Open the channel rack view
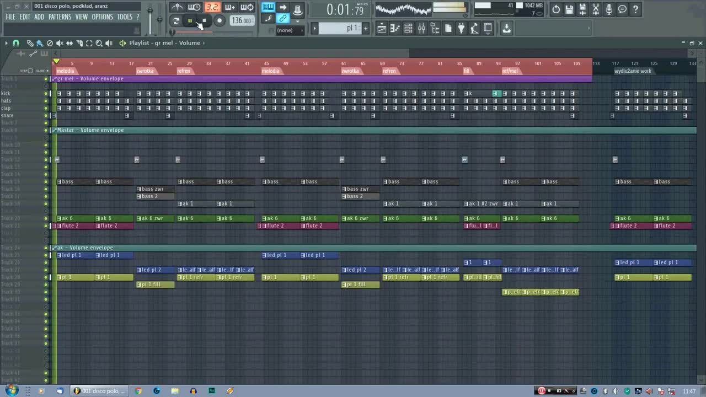706x397 pixels. [x=408, y=28]
